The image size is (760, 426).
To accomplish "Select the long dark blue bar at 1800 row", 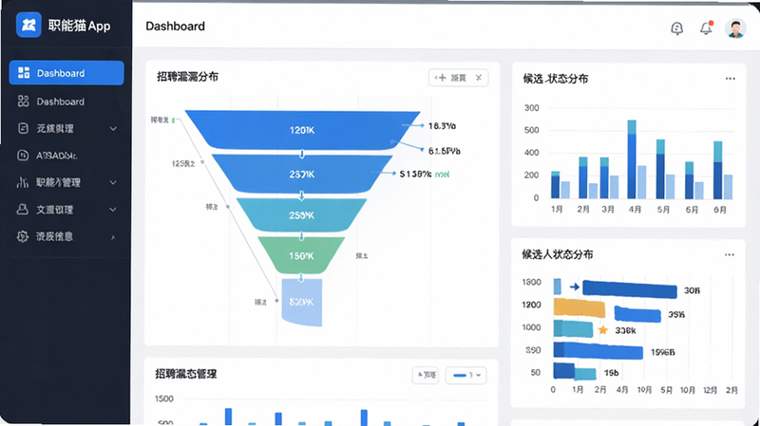I will (x=630, y=289).
